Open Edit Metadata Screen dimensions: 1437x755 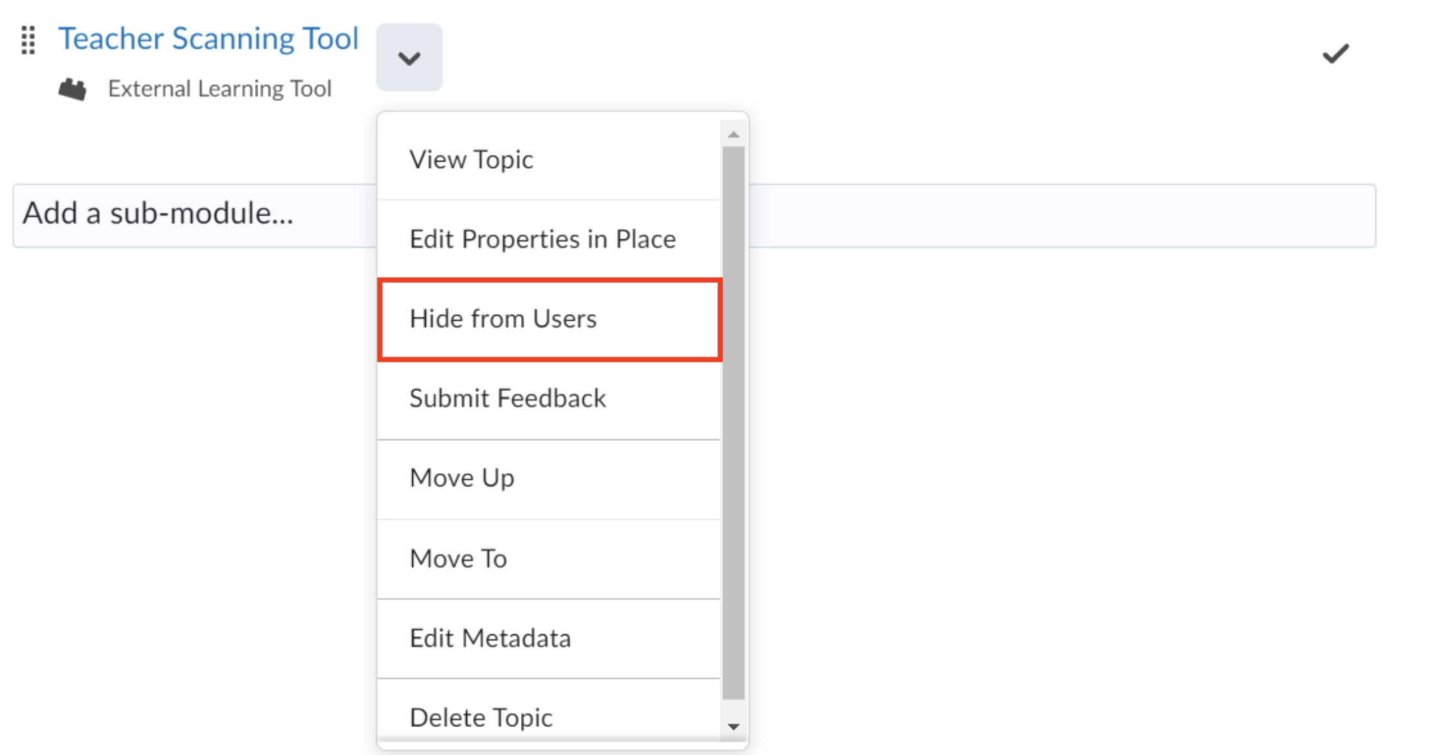point(490,638)
